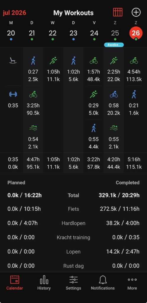Image resolution: width=147 pixels, height=303 pixels.
Task: Open the 4weke... event tag on 25
Action: coord(114,45)
